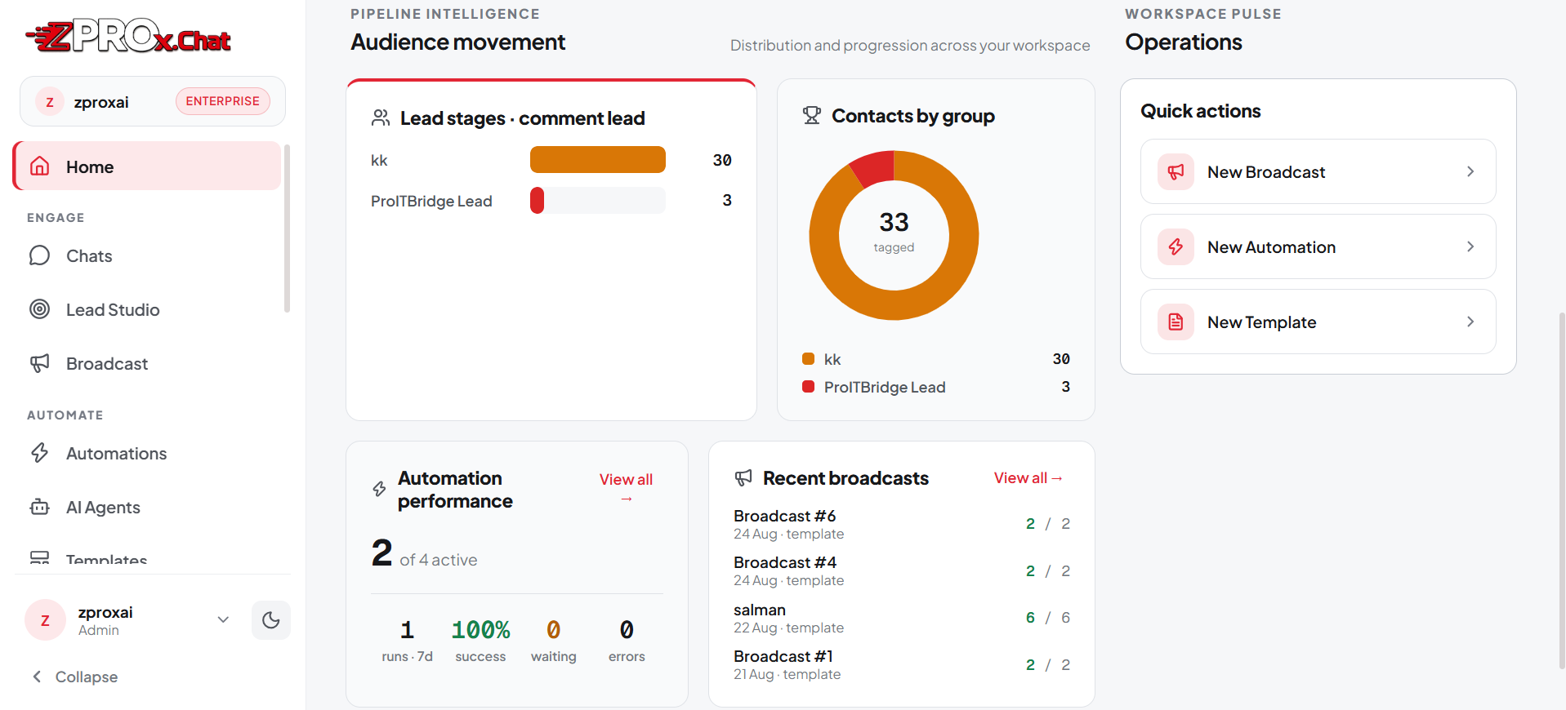The image size is (1566, 710).
Task: Click the bolt icon beside Automation performance
Action: [x=379, y=489]
